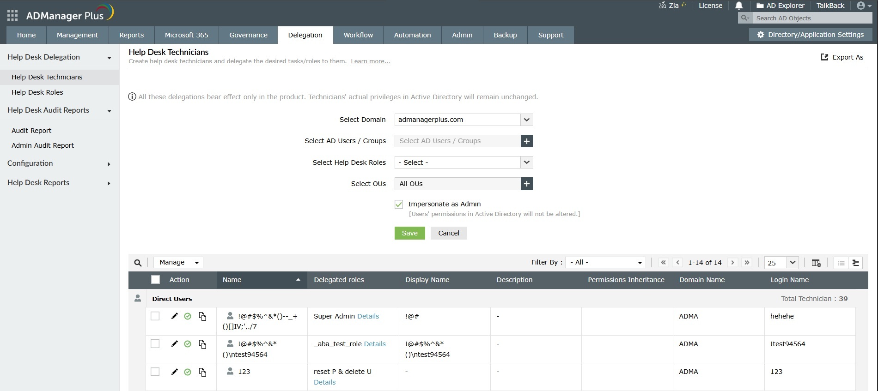Switch to grouped tree view icon
This screenshot has width=878, height=391.
click(855, 263)
